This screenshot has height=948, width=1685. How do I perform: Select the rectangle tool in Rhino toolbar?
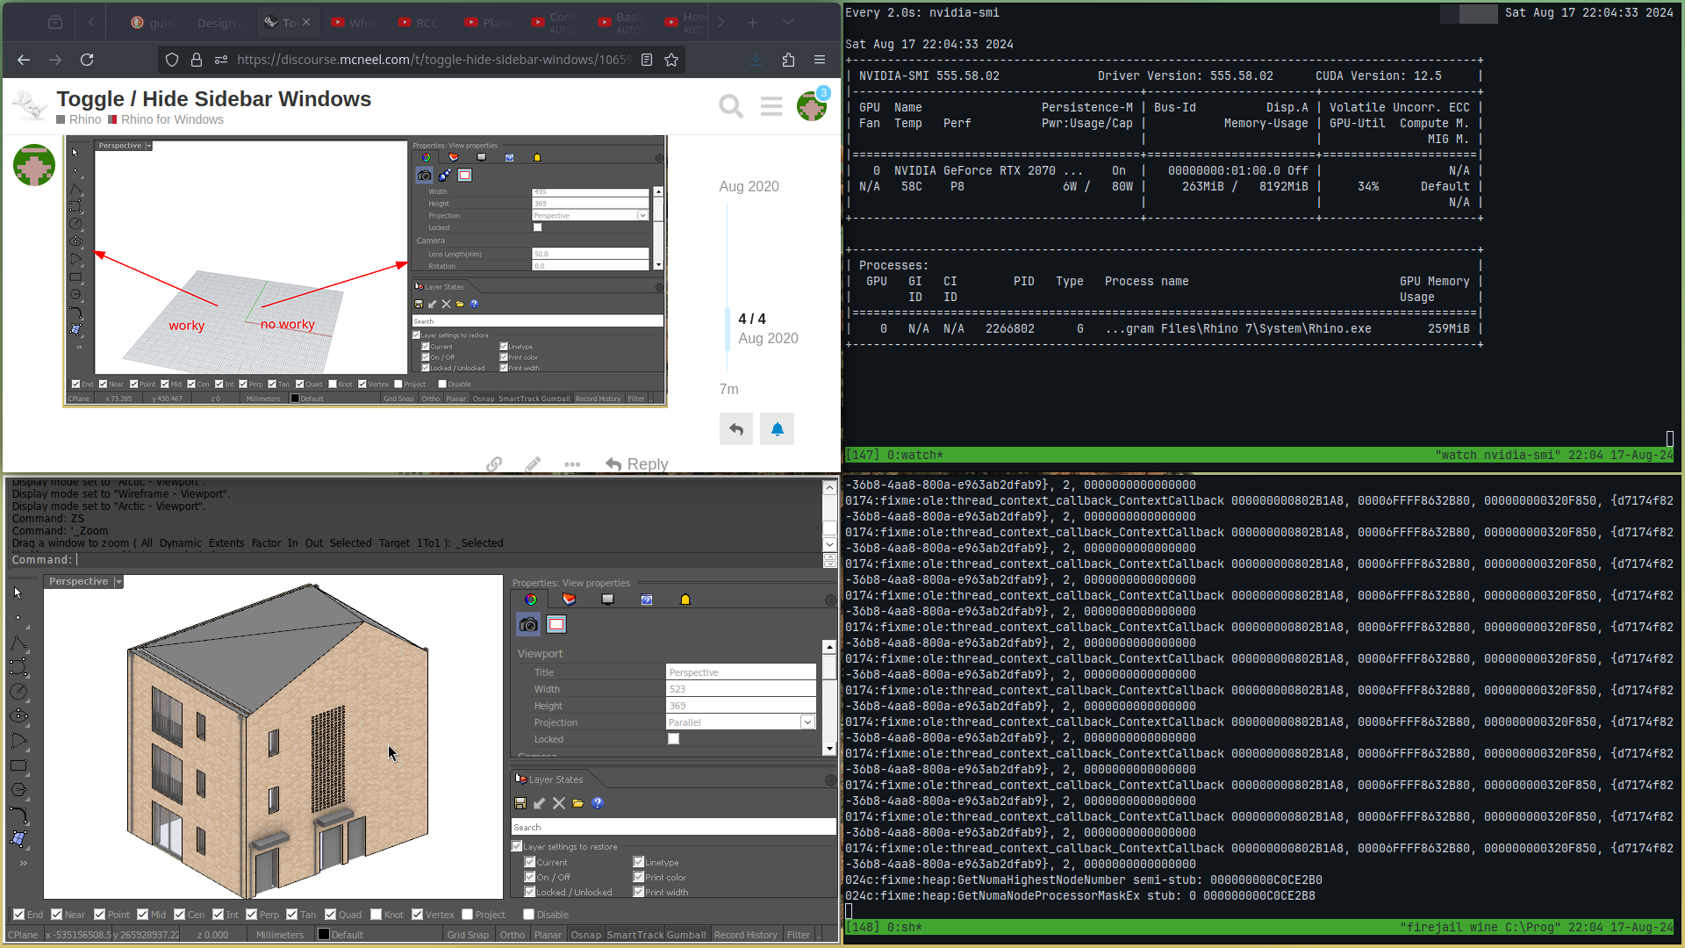18,765
